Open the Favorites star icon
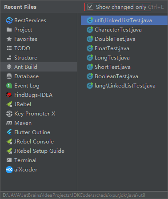168x199 pixels. 9,39
